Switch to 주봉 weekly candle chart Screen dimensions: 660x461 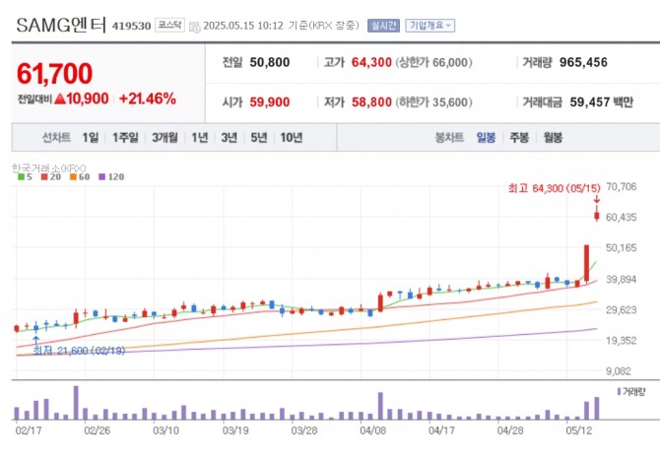click(519, 138)
